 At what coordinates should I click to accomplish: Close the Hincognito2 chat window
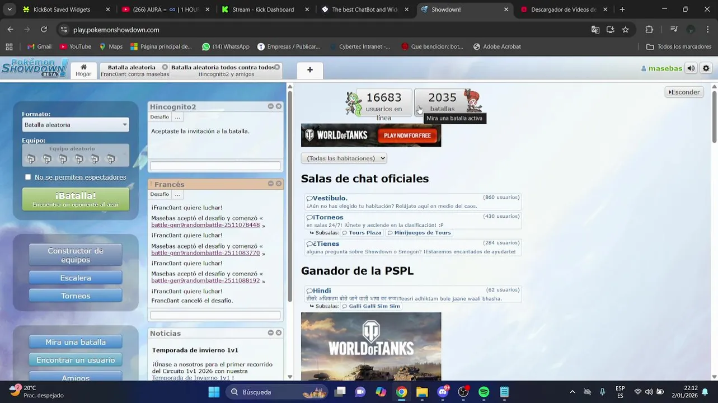point(279,106)
